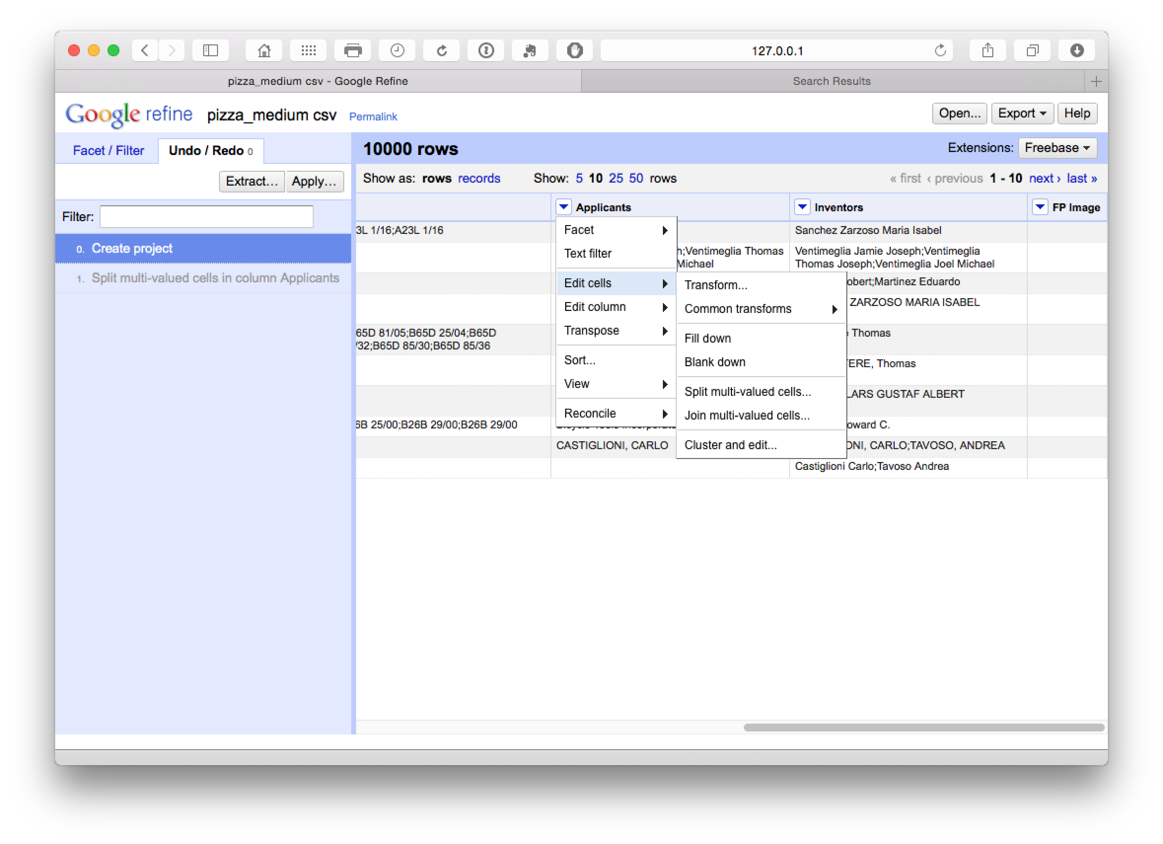Click the Permalink link
Viewport: 1163px width, 844px height.
tap(373, 116)
